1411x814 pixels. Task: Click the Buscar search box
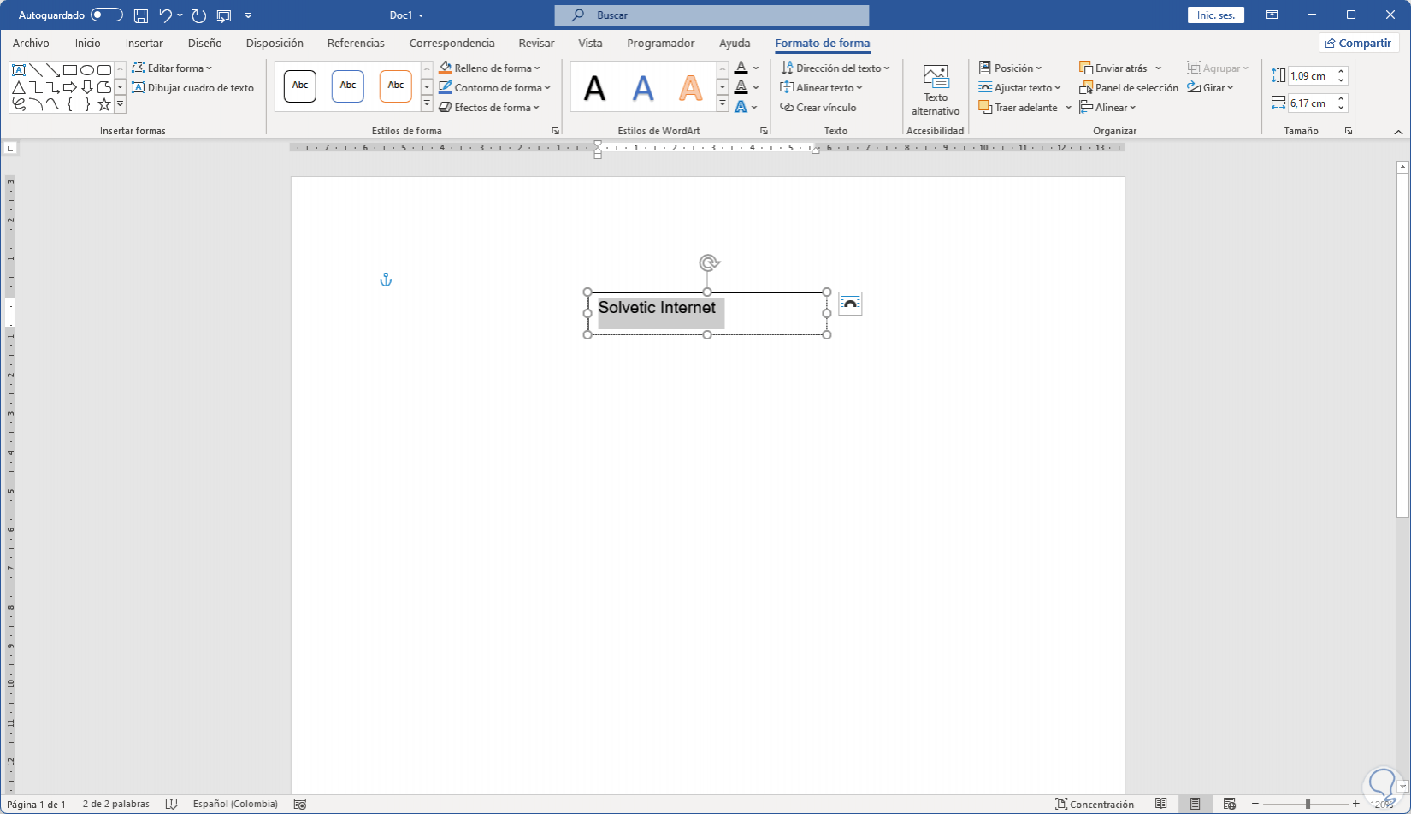[711, 15]
